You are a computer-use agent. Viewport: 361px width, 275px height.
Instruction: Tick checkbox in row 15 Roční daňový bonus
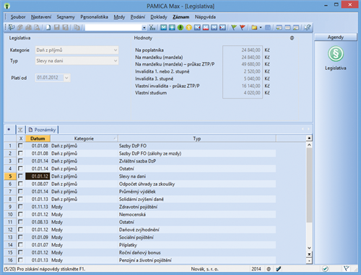pos(20,253)
